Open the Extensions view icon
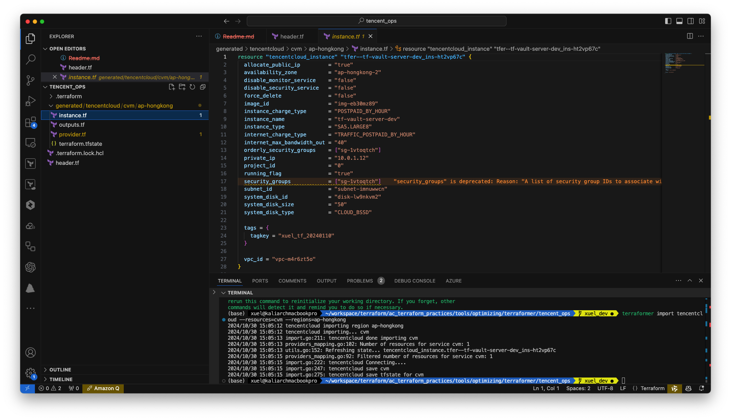The width and height of the screenshot is (731, 420). [31, 122]
